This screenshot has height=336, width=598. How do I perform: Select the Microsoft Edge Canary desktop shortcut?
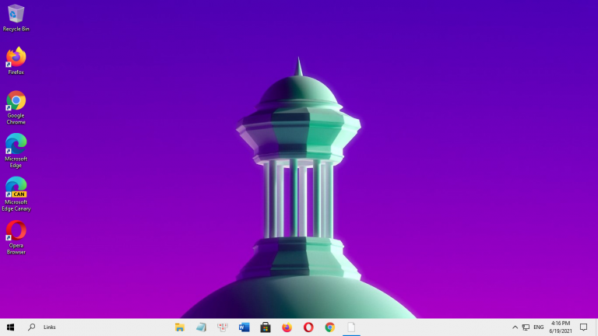click(16, 194)
